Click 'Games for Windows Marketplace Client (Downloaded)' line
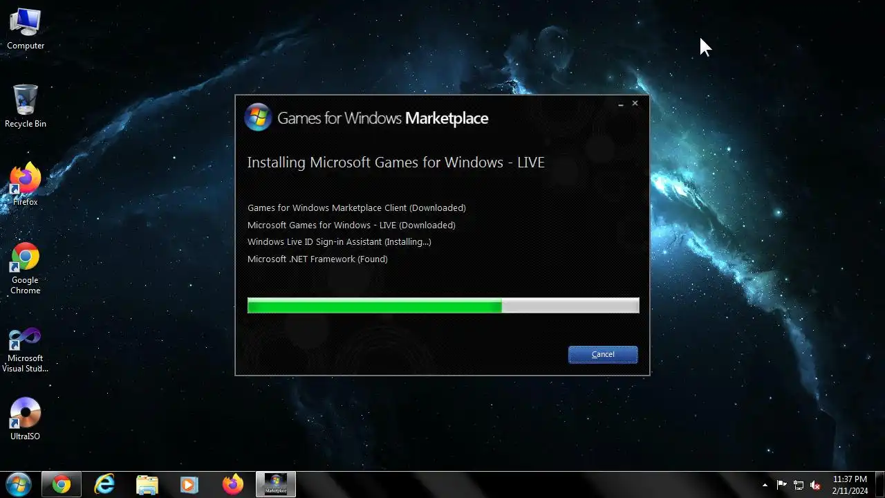 tap(357, 207)
